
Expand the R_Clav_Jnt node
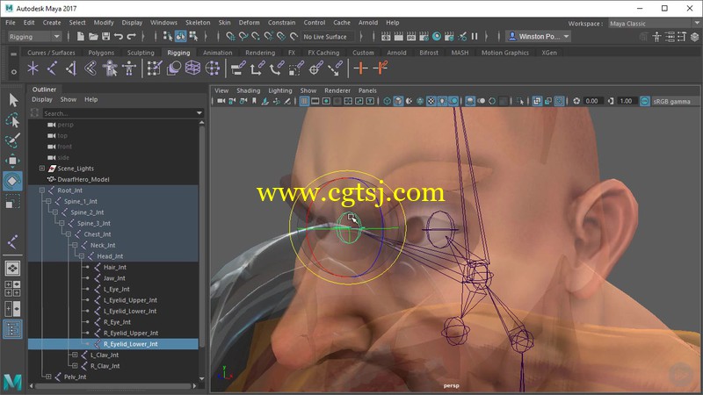[75, 366]
